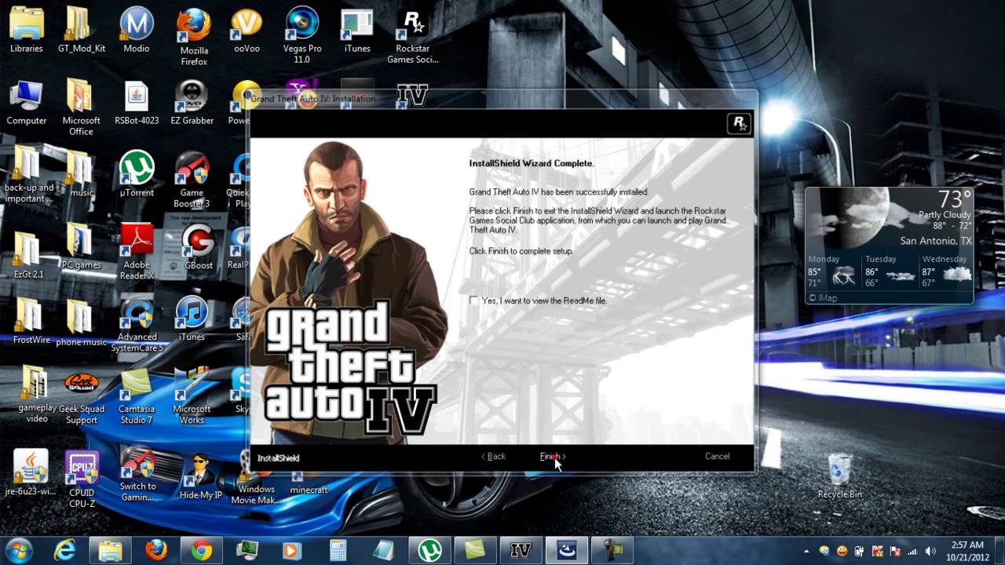
Task: Open the Switch to Gaming shortcut
Action: (x=138, y=474)
